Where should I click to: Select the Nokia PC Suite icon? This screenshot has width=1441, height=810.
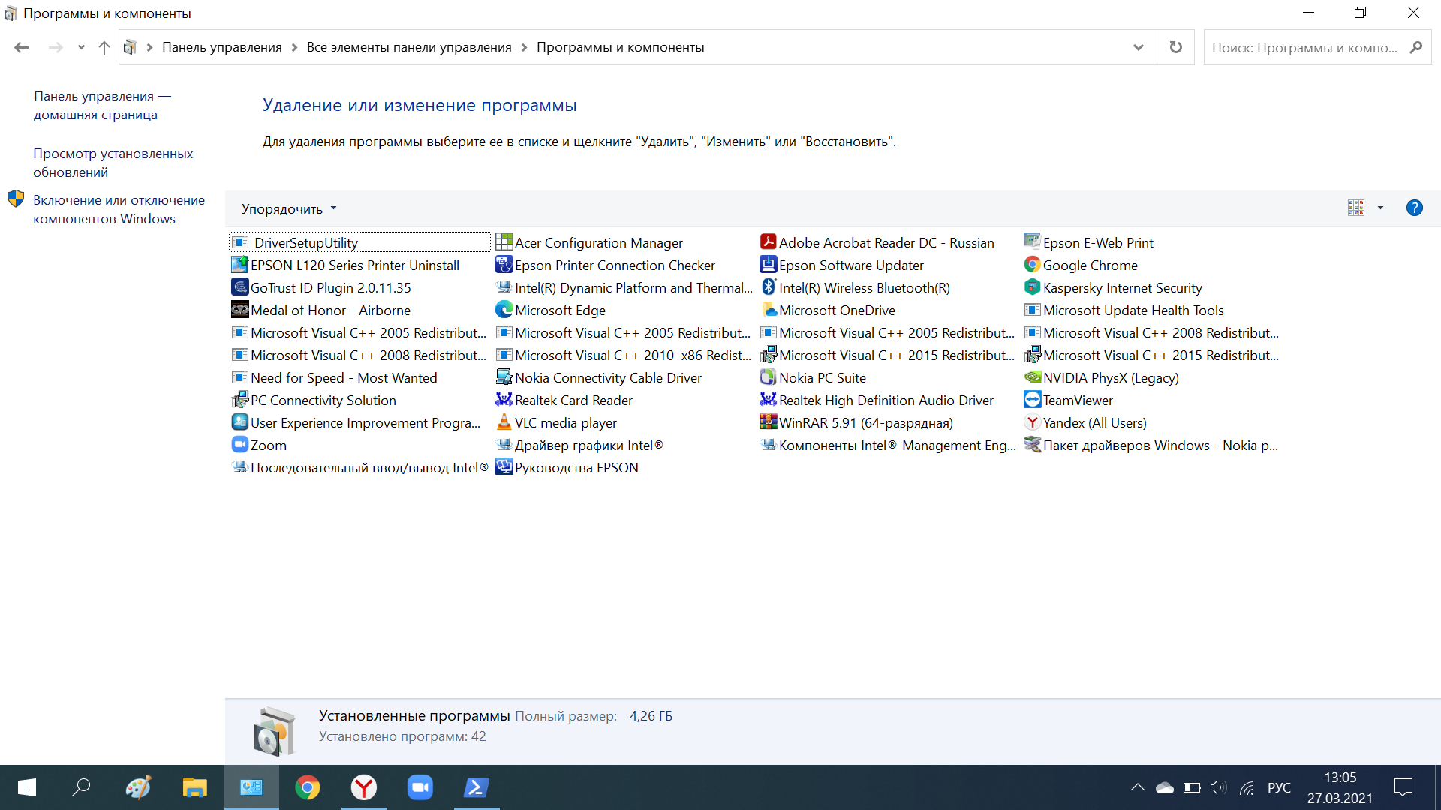[768, 377]
